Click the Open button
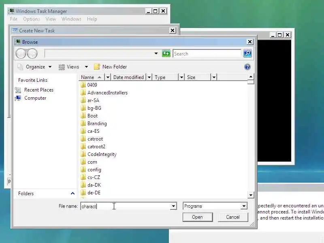The height and width of the screenshot is (243, 324). 198,217
